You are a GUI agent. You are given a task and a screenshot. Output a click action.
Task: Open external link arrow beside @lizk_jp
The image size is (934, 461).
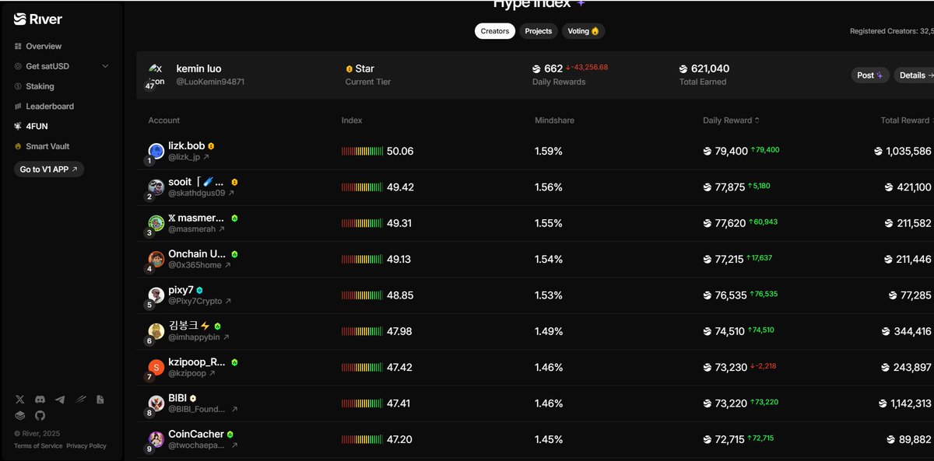[206, 157]
